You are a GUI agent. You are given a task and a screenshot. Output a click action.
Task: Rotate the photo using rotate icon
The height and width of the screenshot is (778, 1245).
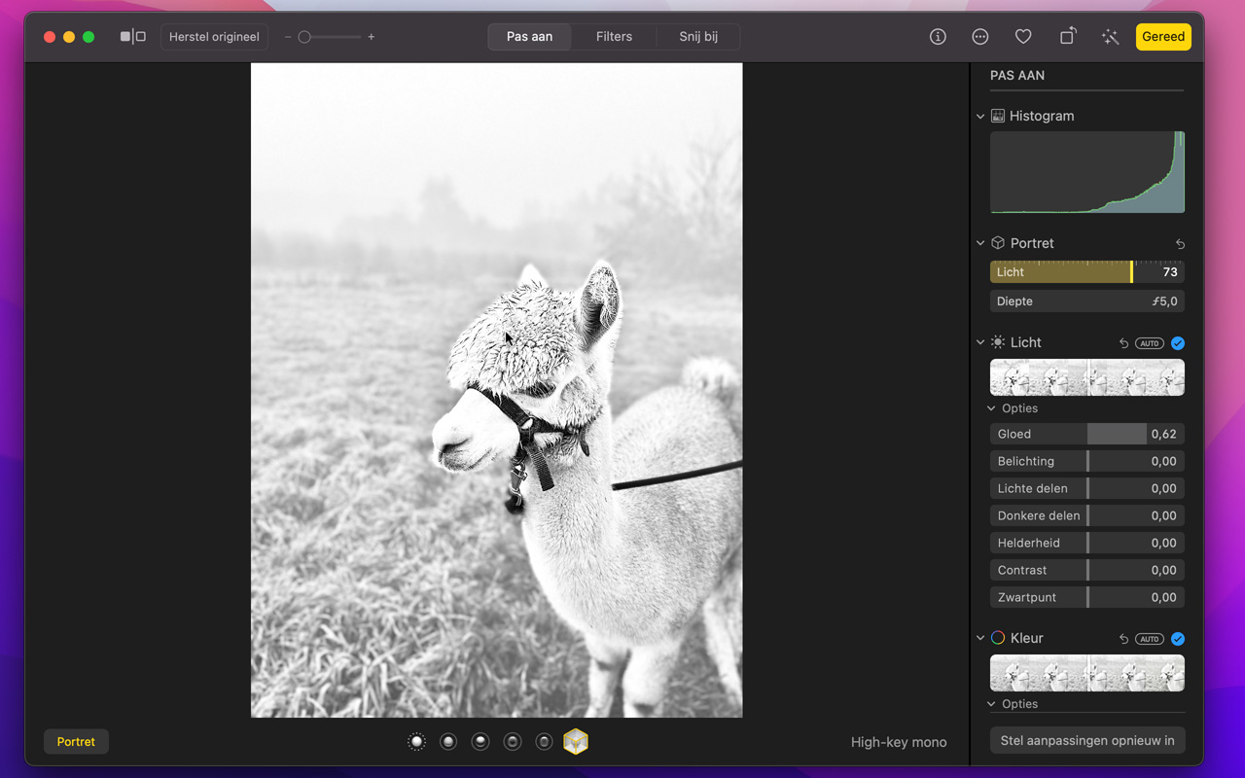pos(1067,37)
